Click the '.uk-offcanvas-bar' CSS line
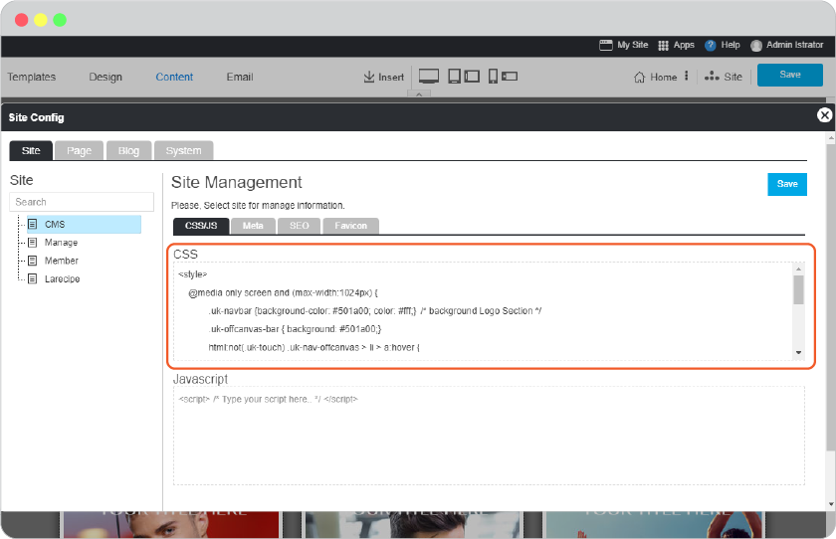 [x=296, y=329]
